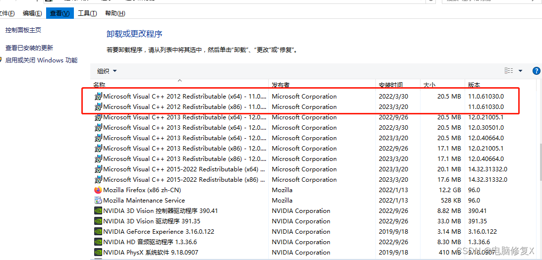Select NVIDIA PhysX 系统软件 9.18.0907 entry
This screenshot has width=542, height=260.
[151, 253]
